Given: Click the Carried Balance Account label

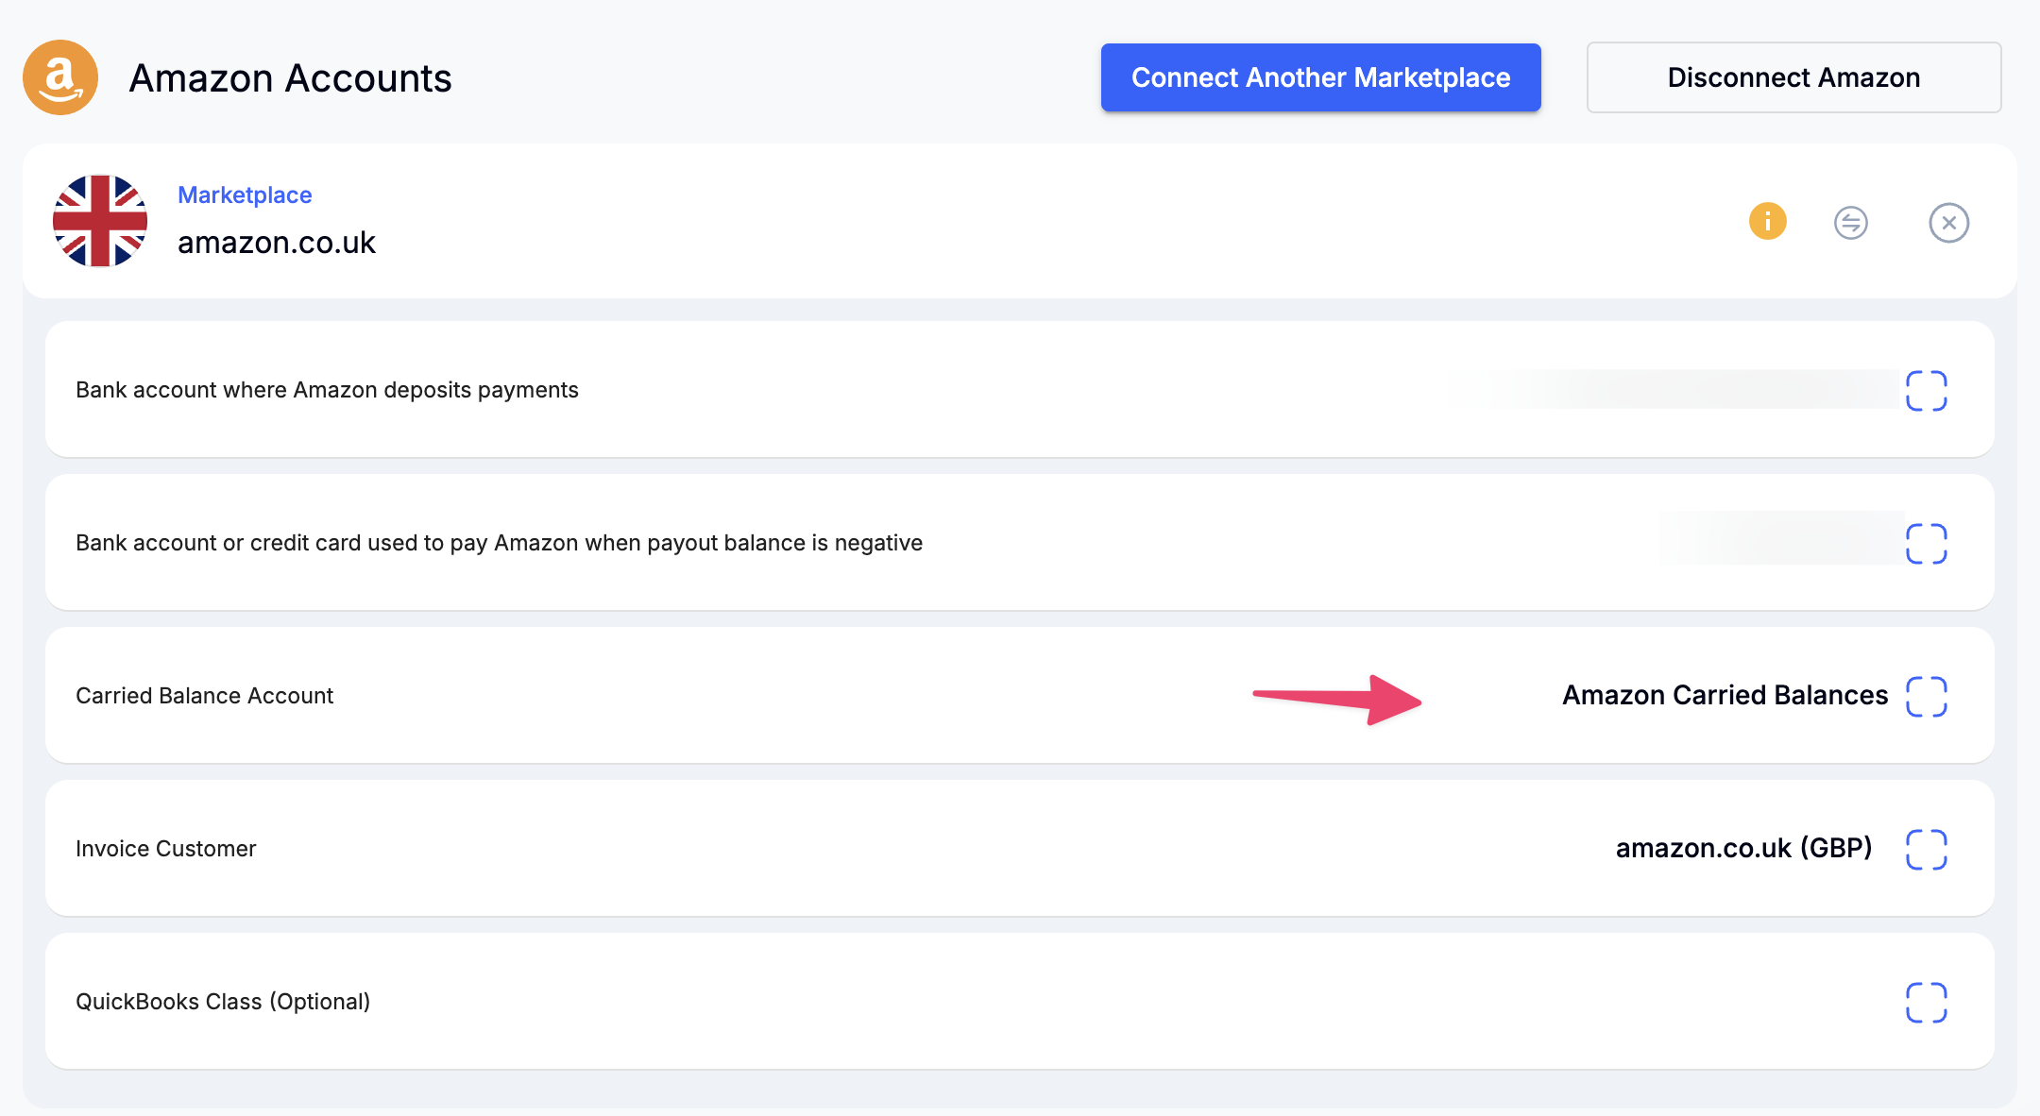Looking at the screenshot, I should [x=205, y=696].
